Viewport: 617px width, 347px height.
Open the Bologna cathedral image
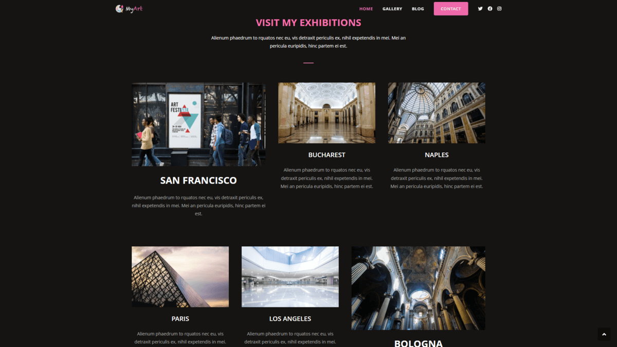click(x=418, y=288)
